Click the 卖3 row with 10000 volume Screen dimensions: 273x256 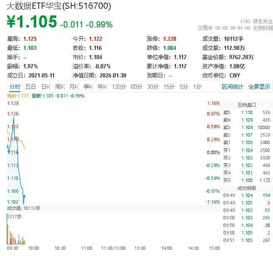point(246,127)
